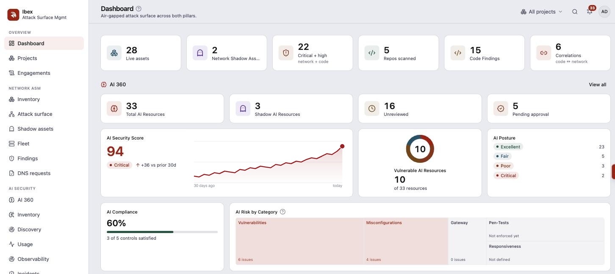Viewport: 615px width, 274px height.
Task: Click the View all link for AI 360
Action: click(597, 85)
